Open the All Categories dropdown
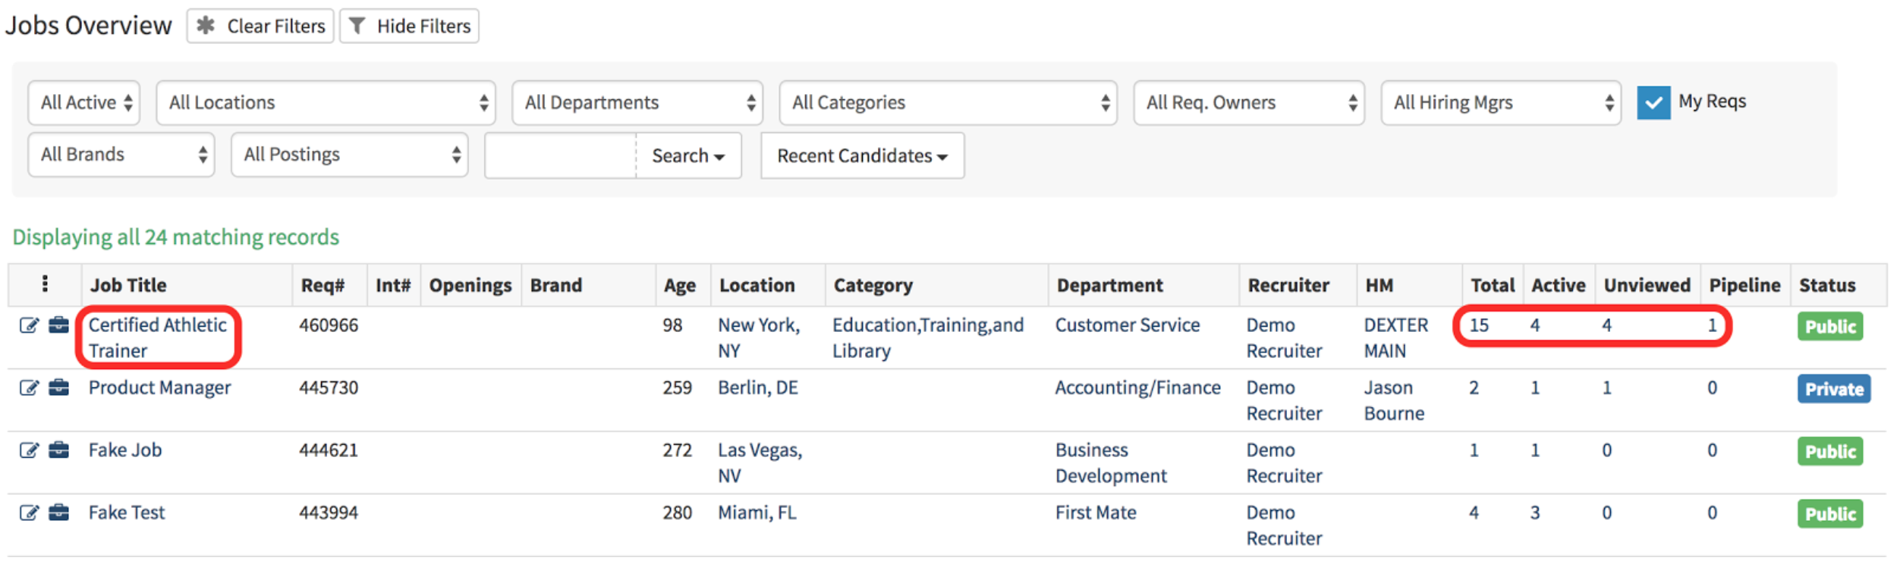 click(x=948, y=103)
